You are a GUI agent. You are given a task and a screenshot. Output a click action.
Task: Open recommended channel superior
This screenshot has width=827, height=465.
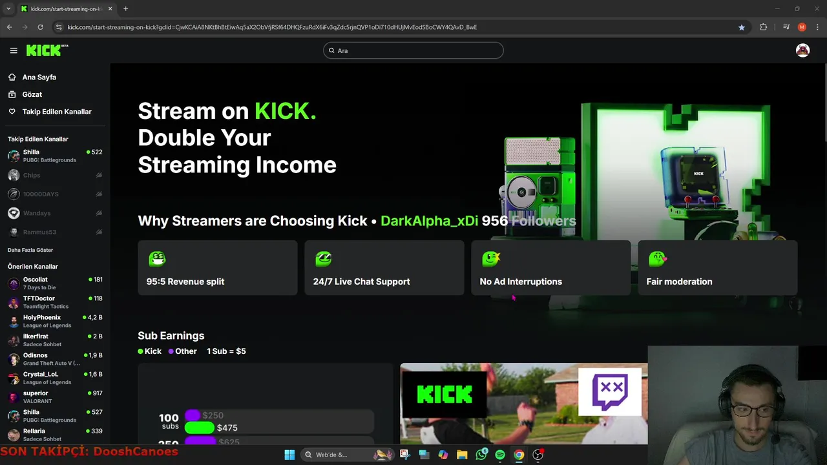55,397
